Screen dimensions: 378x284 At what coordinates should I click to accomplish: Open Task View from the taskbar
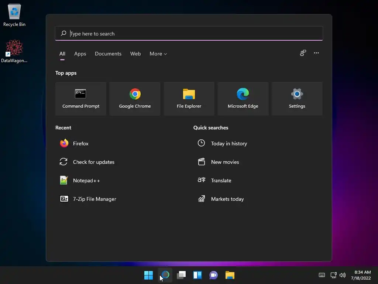click(181, 275)
